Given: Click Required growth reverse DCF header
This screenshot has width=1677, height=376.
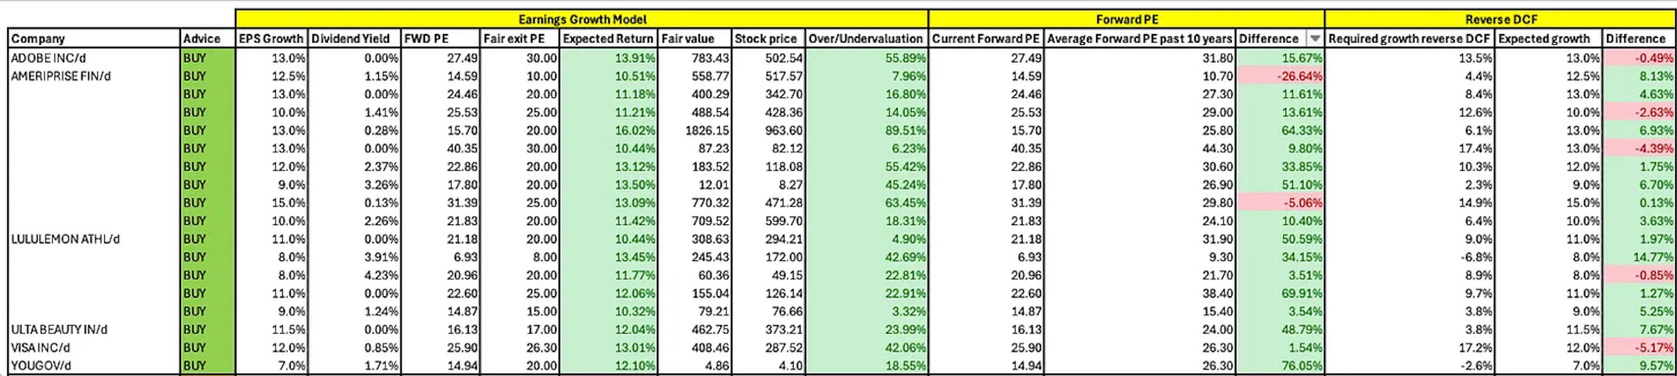Looking at the screenshot, I should (1410, 38).
